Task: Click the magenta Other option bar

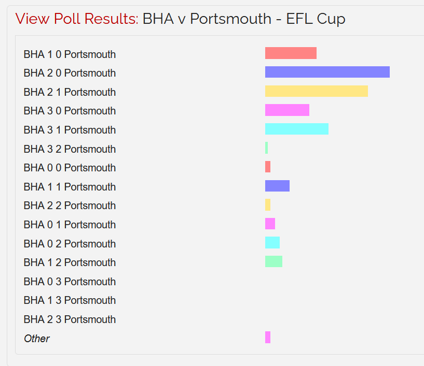Action: [268, 337]
